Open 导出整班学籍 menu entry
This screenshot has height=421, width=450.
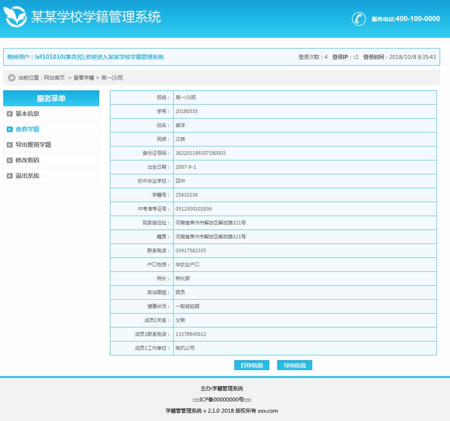tap(33, 145)
